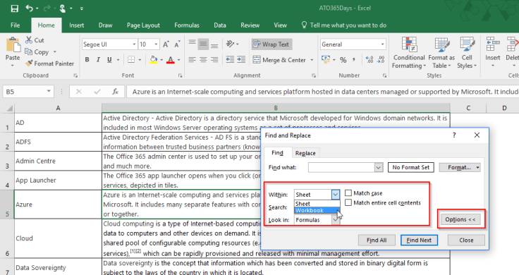Enable Match entire cell contents checkbox
The width and height of the screenshot is (519, 275).
coord(348,202)
